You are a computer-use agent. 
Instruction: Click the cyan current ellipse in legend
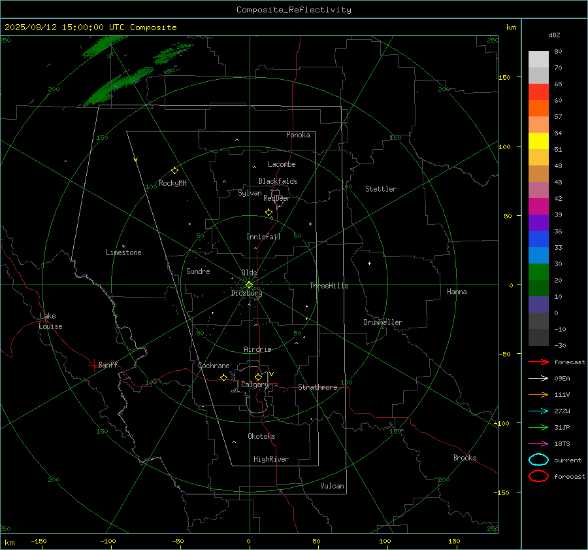coord(538,460)
